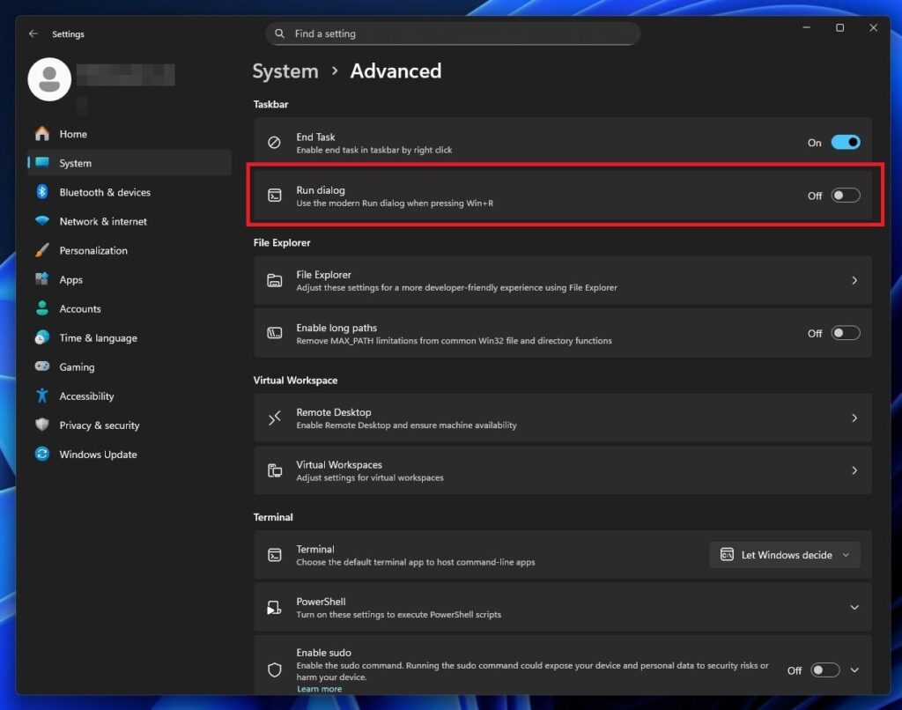
Task: Disable End Task in taskbar
Action: pyautogui.click(x=844, y=142)
